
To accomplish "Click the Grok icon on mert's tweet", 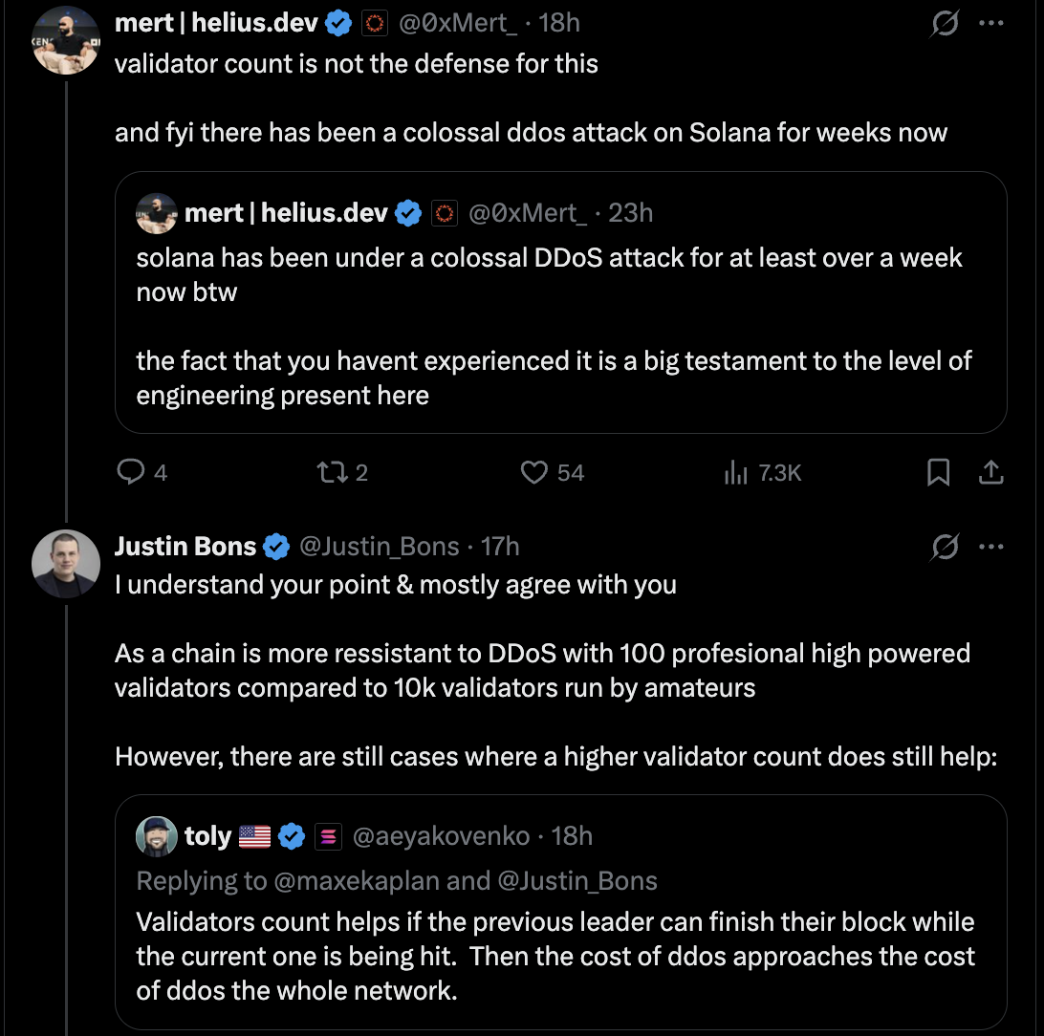I will pos(945,24).
